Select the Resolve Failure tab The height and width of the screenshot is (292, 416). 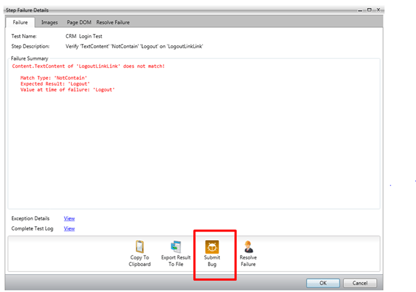point(113,23)
